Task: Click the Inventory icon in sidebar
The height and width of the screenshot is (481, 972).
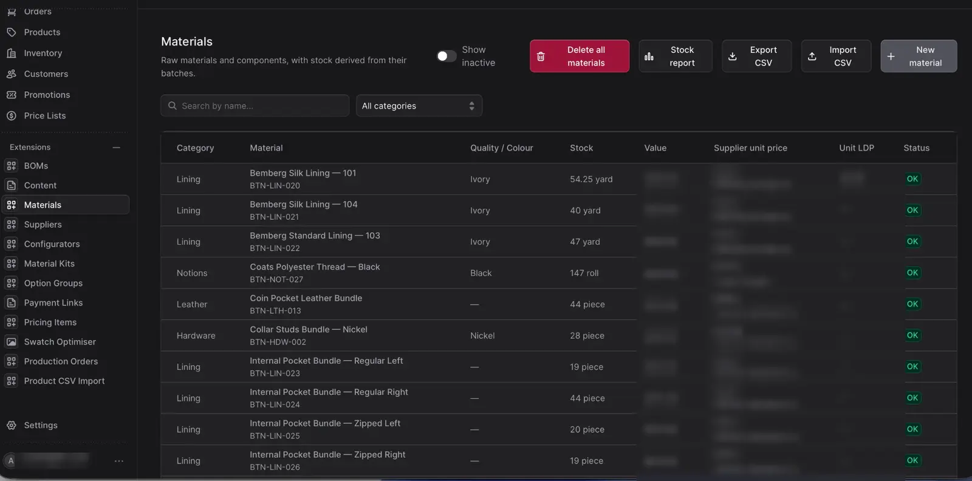Action: (x=12, y=53)
